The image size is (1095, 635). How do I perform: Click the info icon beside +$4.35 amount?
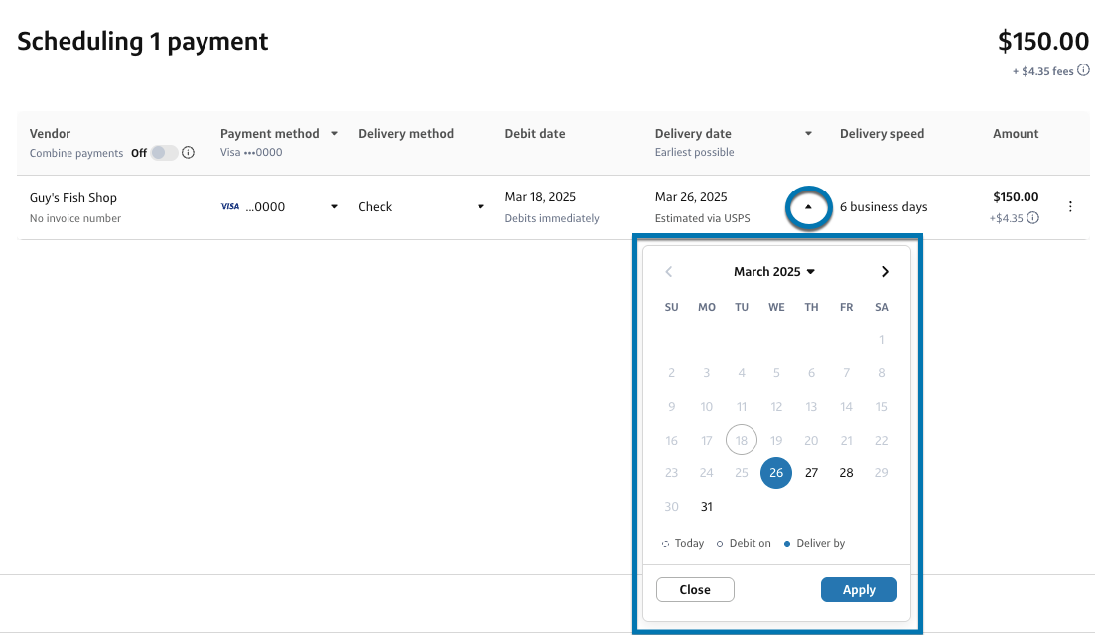tap(1033, 218)
